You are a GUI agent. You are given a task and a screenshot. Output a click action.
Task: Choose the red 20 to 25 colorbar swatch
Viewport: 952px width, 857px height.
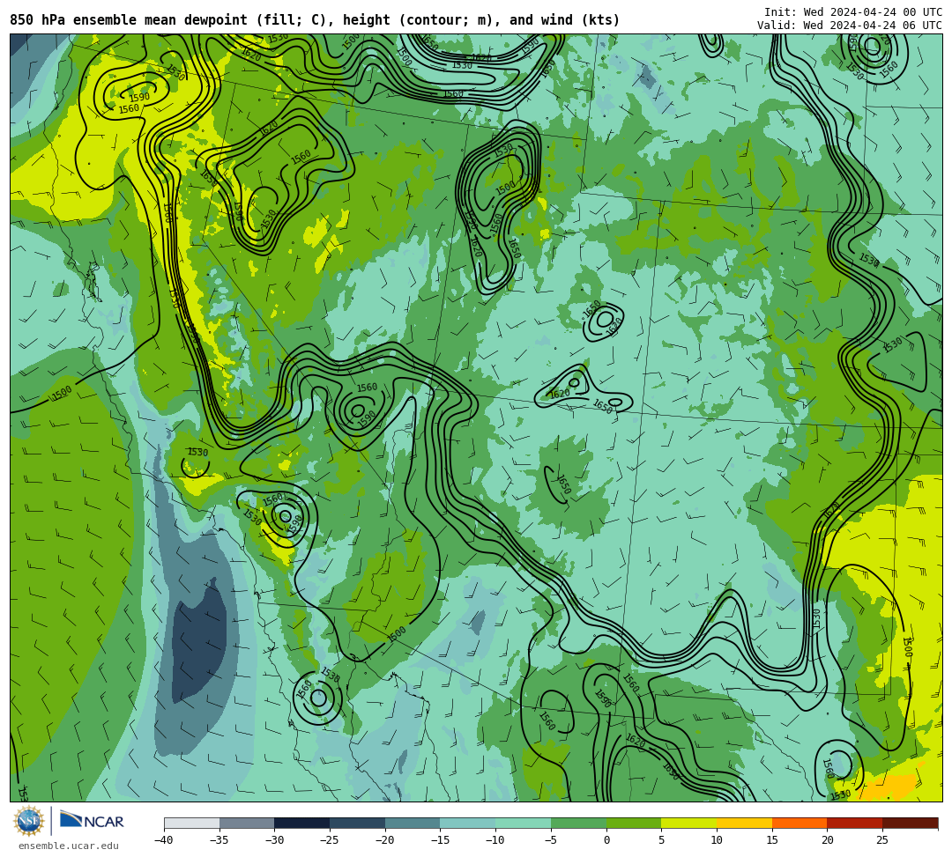click(855, 823)
